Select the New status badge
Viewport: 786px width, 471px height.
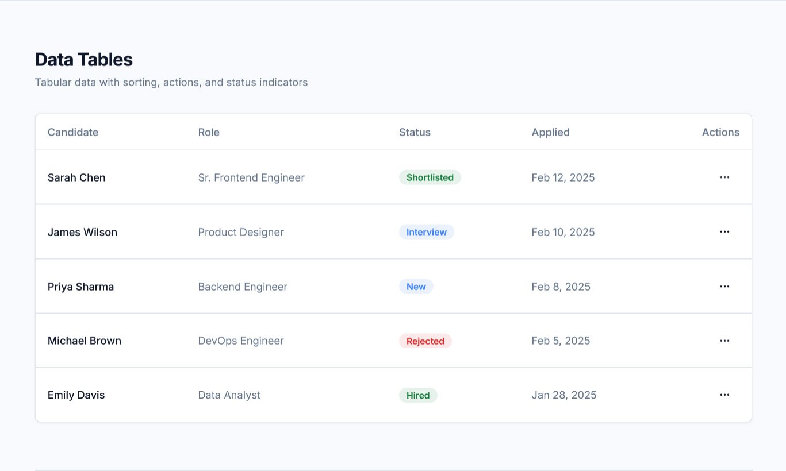[x=416, y=287]
